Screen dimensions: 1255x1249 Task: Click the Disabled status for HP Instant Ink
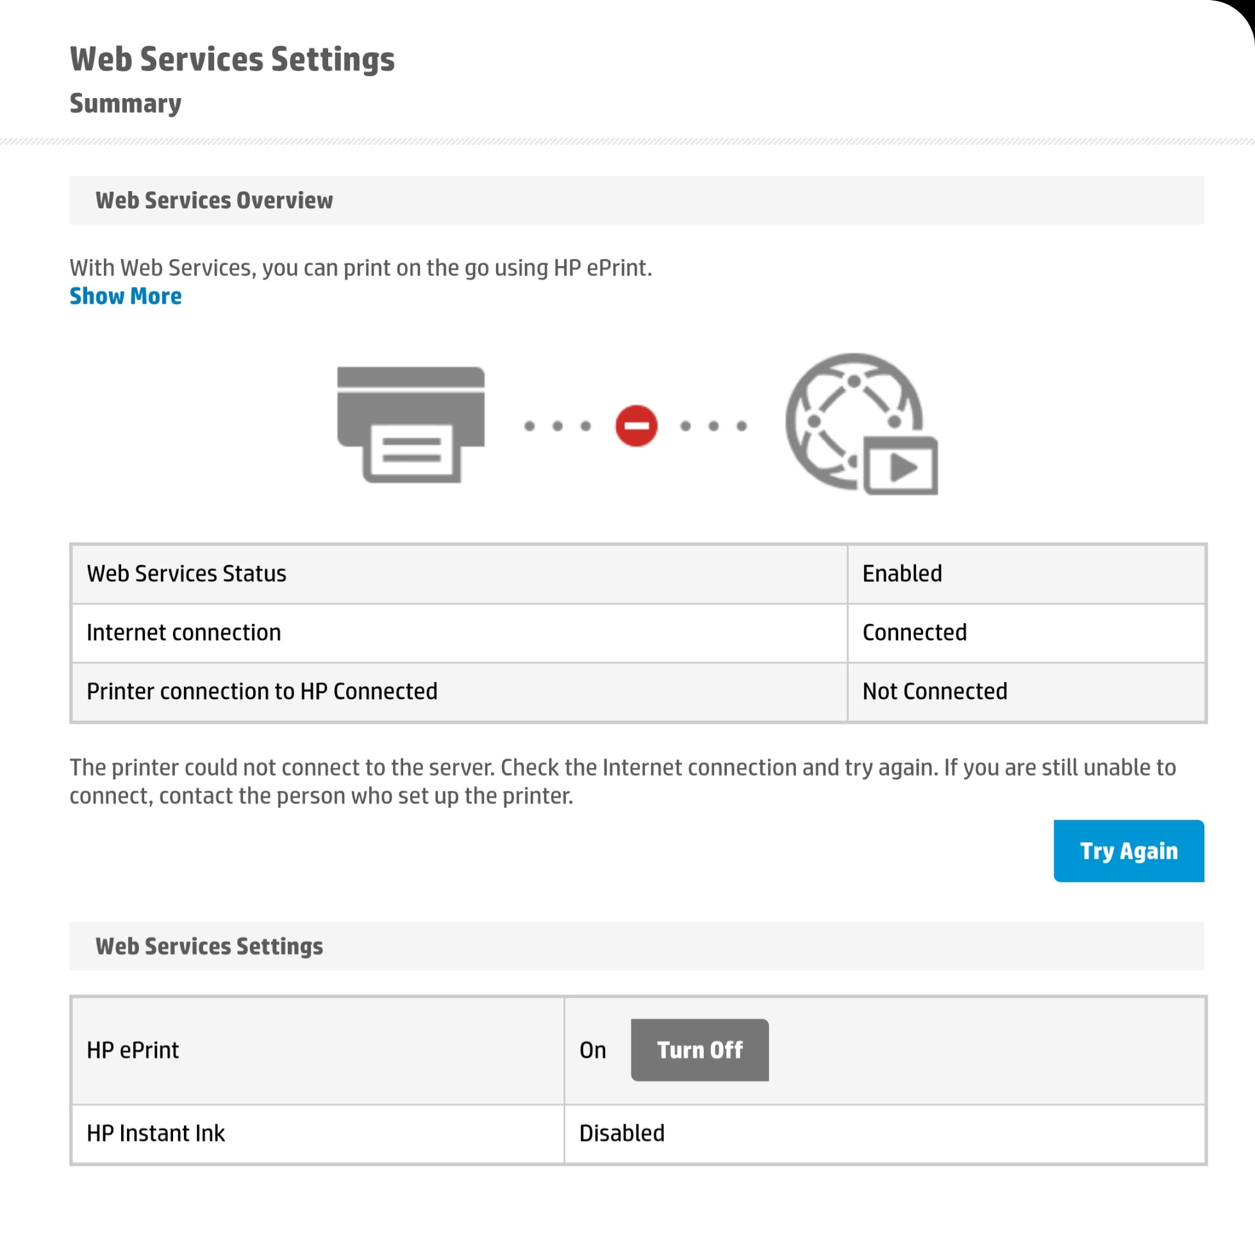tap(622, 1134)
